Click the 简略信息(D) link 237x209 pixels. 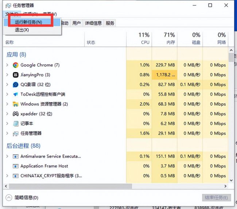[26, 198]
